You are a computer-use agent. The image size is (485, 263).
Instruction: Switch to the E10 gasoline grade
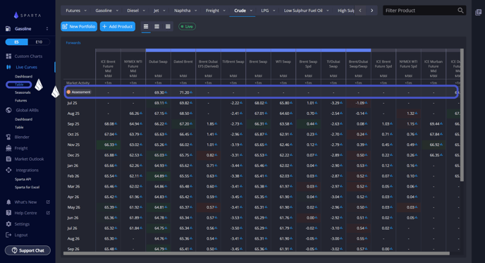pyautogui.click(x=39, y=42)
